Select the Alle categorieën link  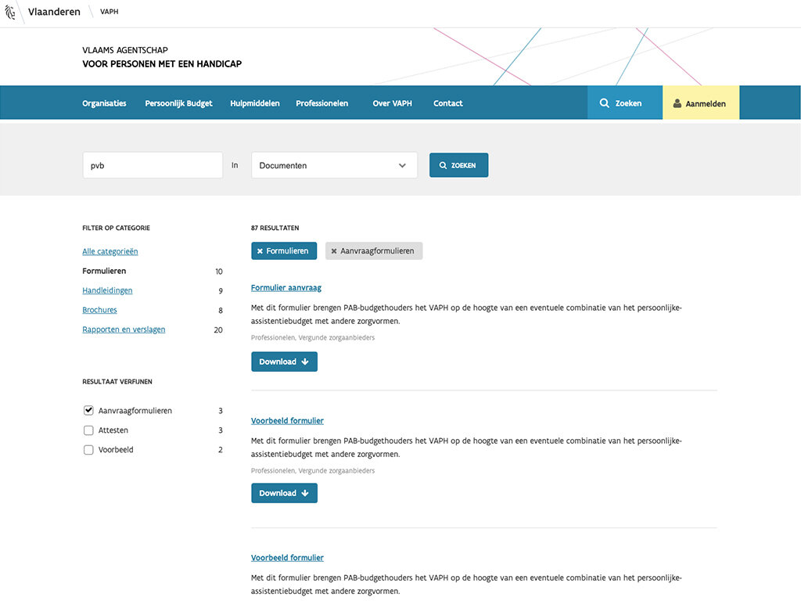(110, 252)
